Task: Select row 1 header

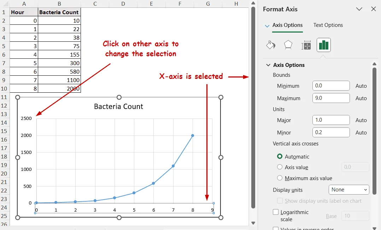Action: 4,12
